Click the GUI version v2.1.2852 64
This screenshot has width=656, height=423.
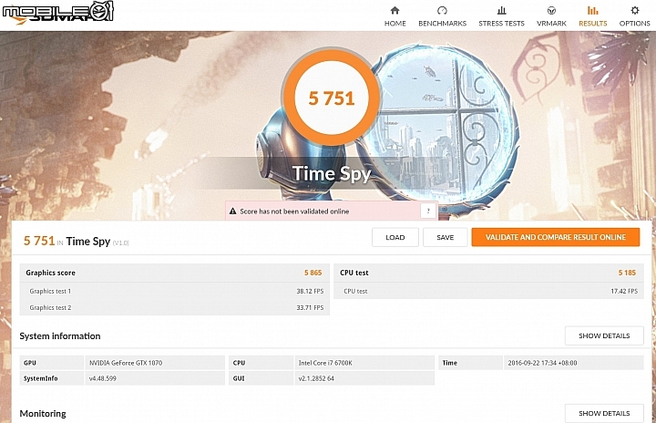point(316,378)
